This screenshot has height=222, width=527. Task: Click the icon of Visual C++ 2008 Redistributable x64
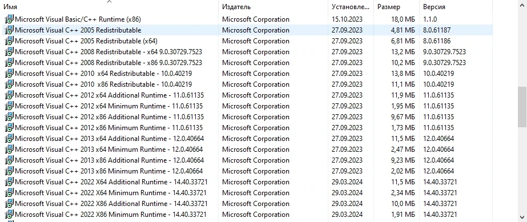point(9,52)
